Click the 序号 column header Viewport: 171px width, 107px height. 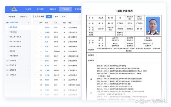click(41, 23)
